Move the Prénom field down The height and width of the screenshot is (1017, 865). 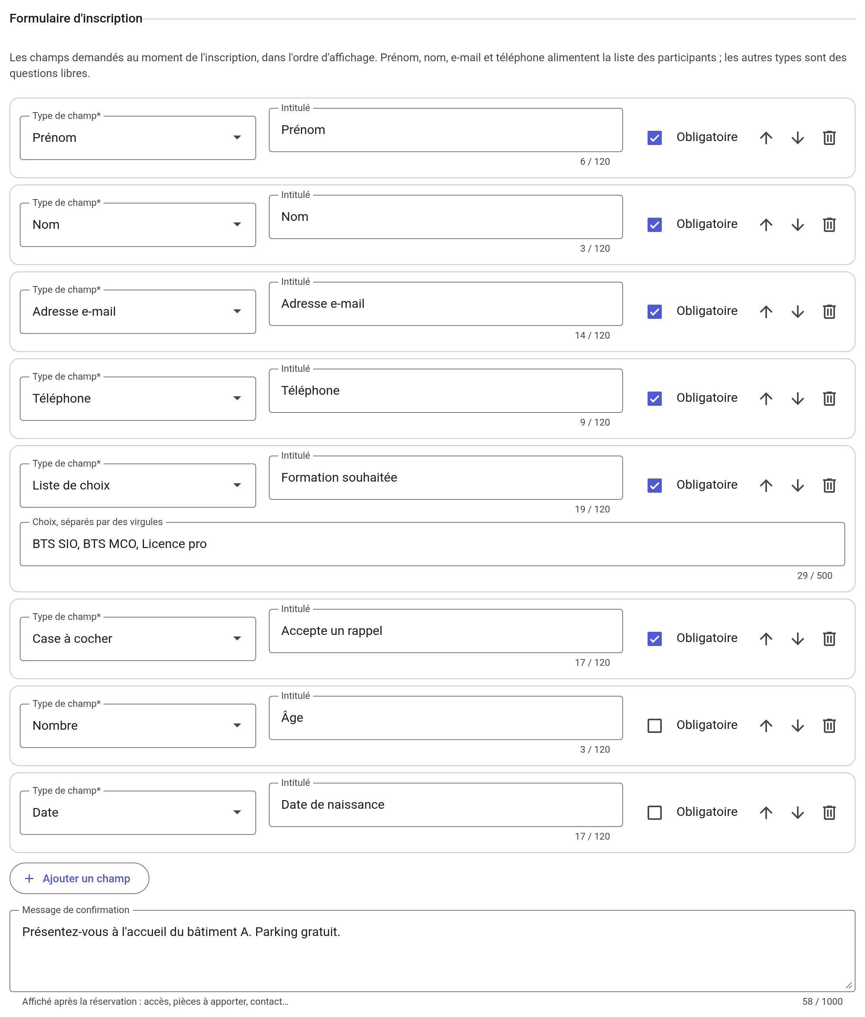(x=797, y=138)
